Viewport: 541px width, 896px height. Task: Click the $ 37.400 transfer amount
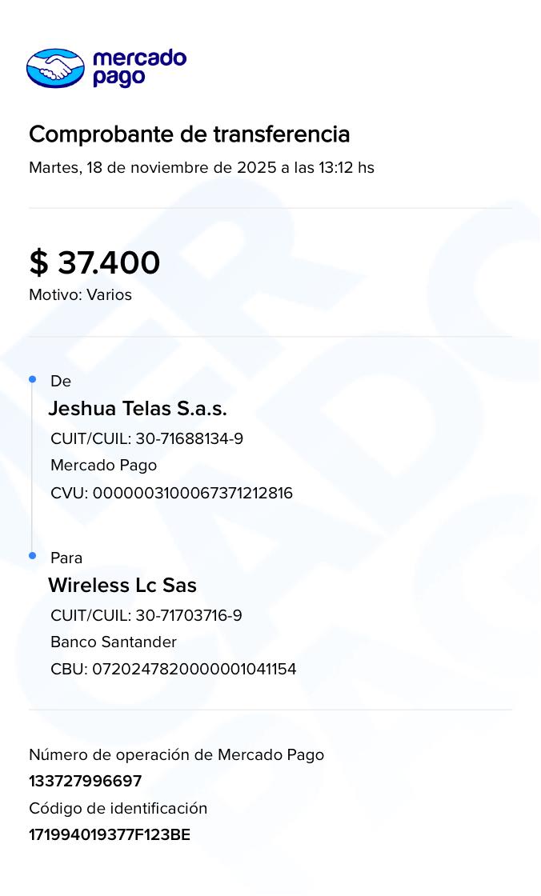94,262
